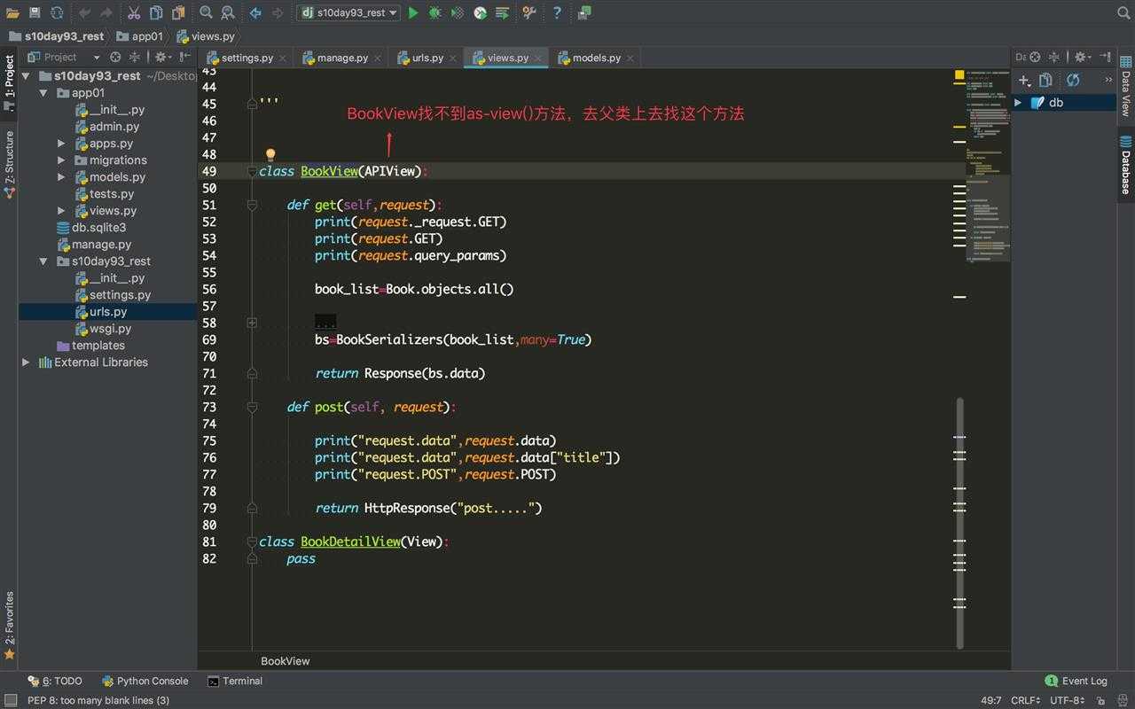Viewport: 1135px width, 709px height.
Task: Expand the External Libraries node
Action: pos(26,362)
